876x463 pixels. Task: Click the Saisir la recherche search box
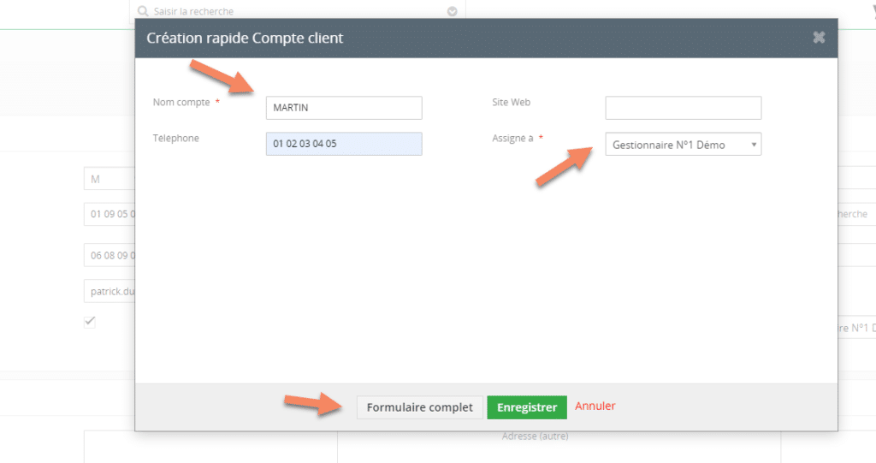click(x=297, y=11)
